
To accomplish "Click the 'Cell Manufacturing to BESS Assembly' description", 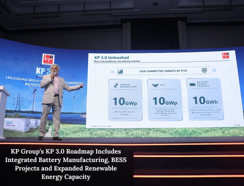I will (x=206, y=112).
